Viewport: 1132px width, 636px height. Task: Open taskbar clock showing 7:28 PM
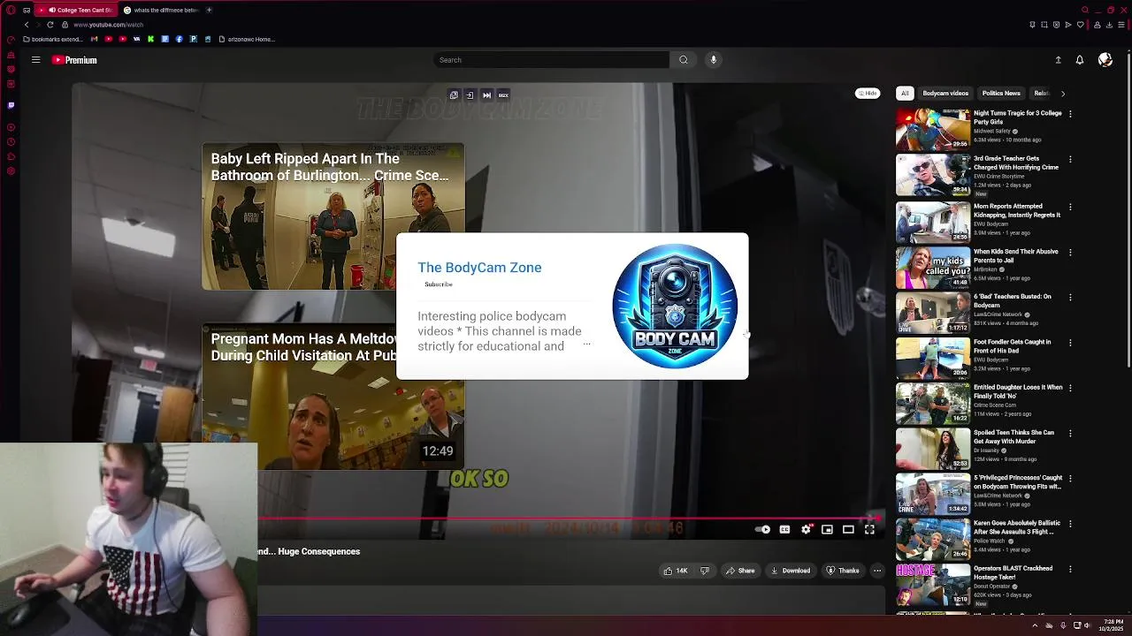1113,625
